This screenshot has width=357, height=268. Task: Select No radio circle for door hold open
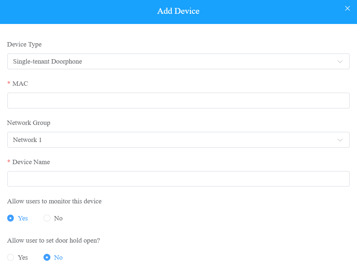pos(47,257)
